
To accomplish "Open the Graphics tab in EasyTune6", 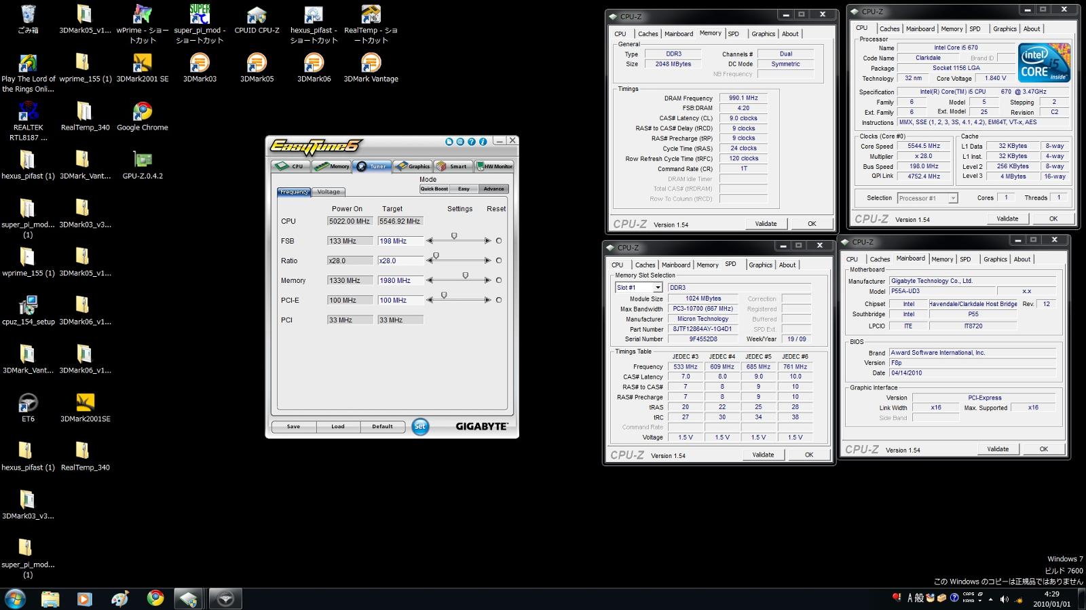I will coord(413,166).
